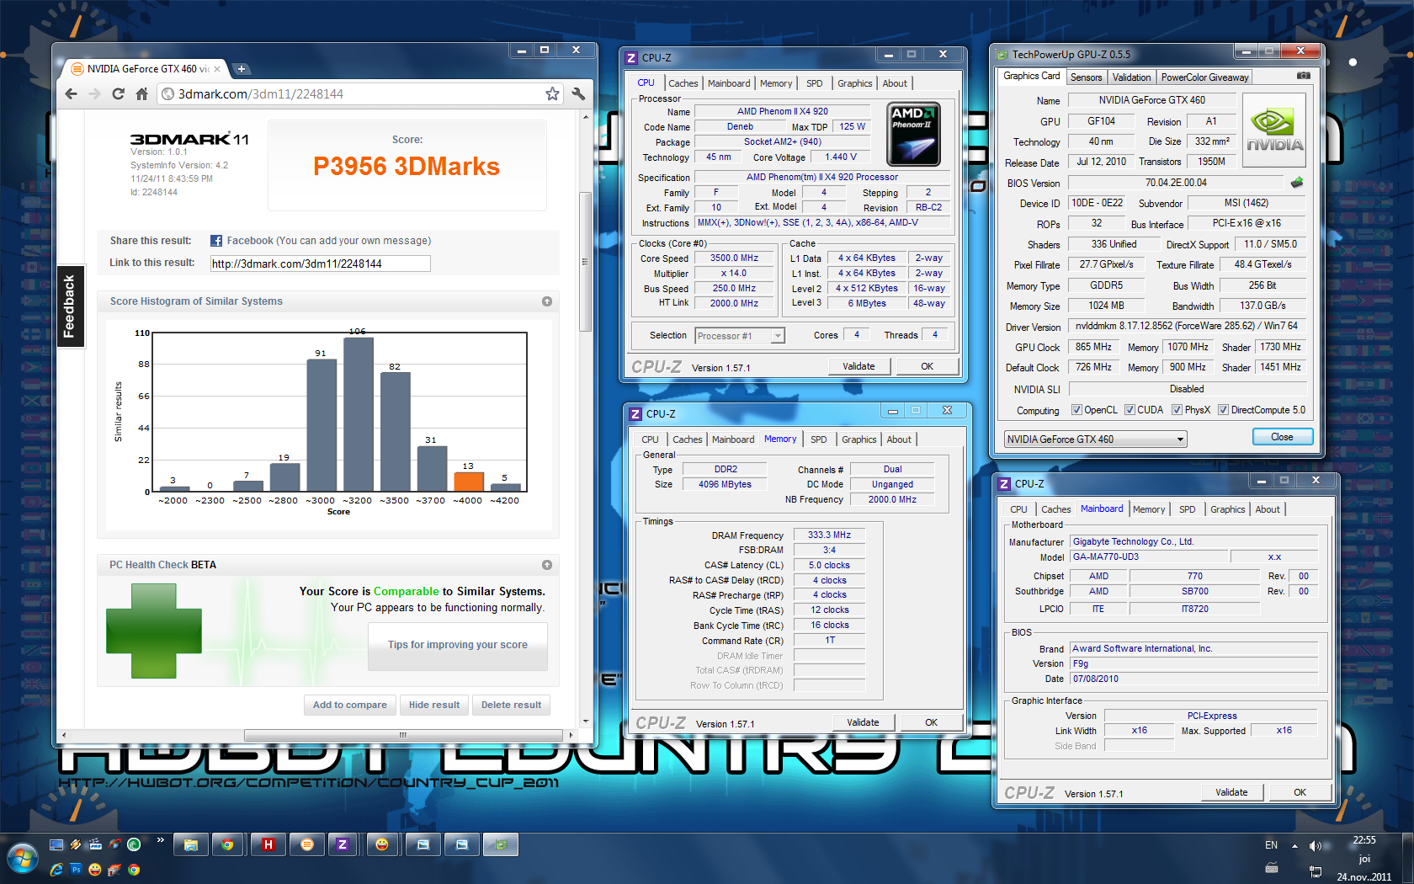Viewport: 1414px width, 884px height.
Task: Toggle the DirectCompute 5.0 checkbox
Action: (x=1223, y=410)
